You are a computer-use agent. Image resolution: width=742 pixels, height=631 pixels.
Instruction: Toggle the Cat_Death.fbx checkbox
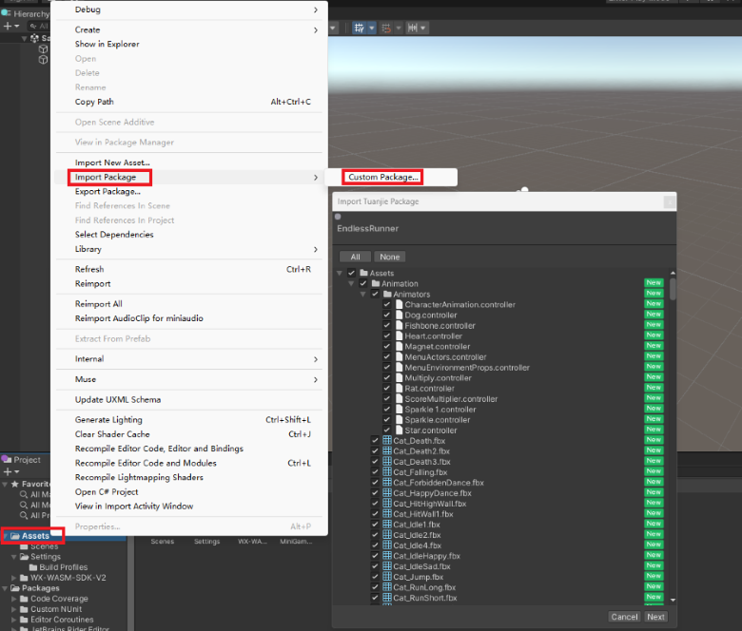(375, 441)
